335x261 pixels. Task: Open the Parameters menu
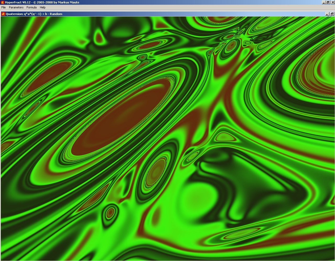(16, 7)
